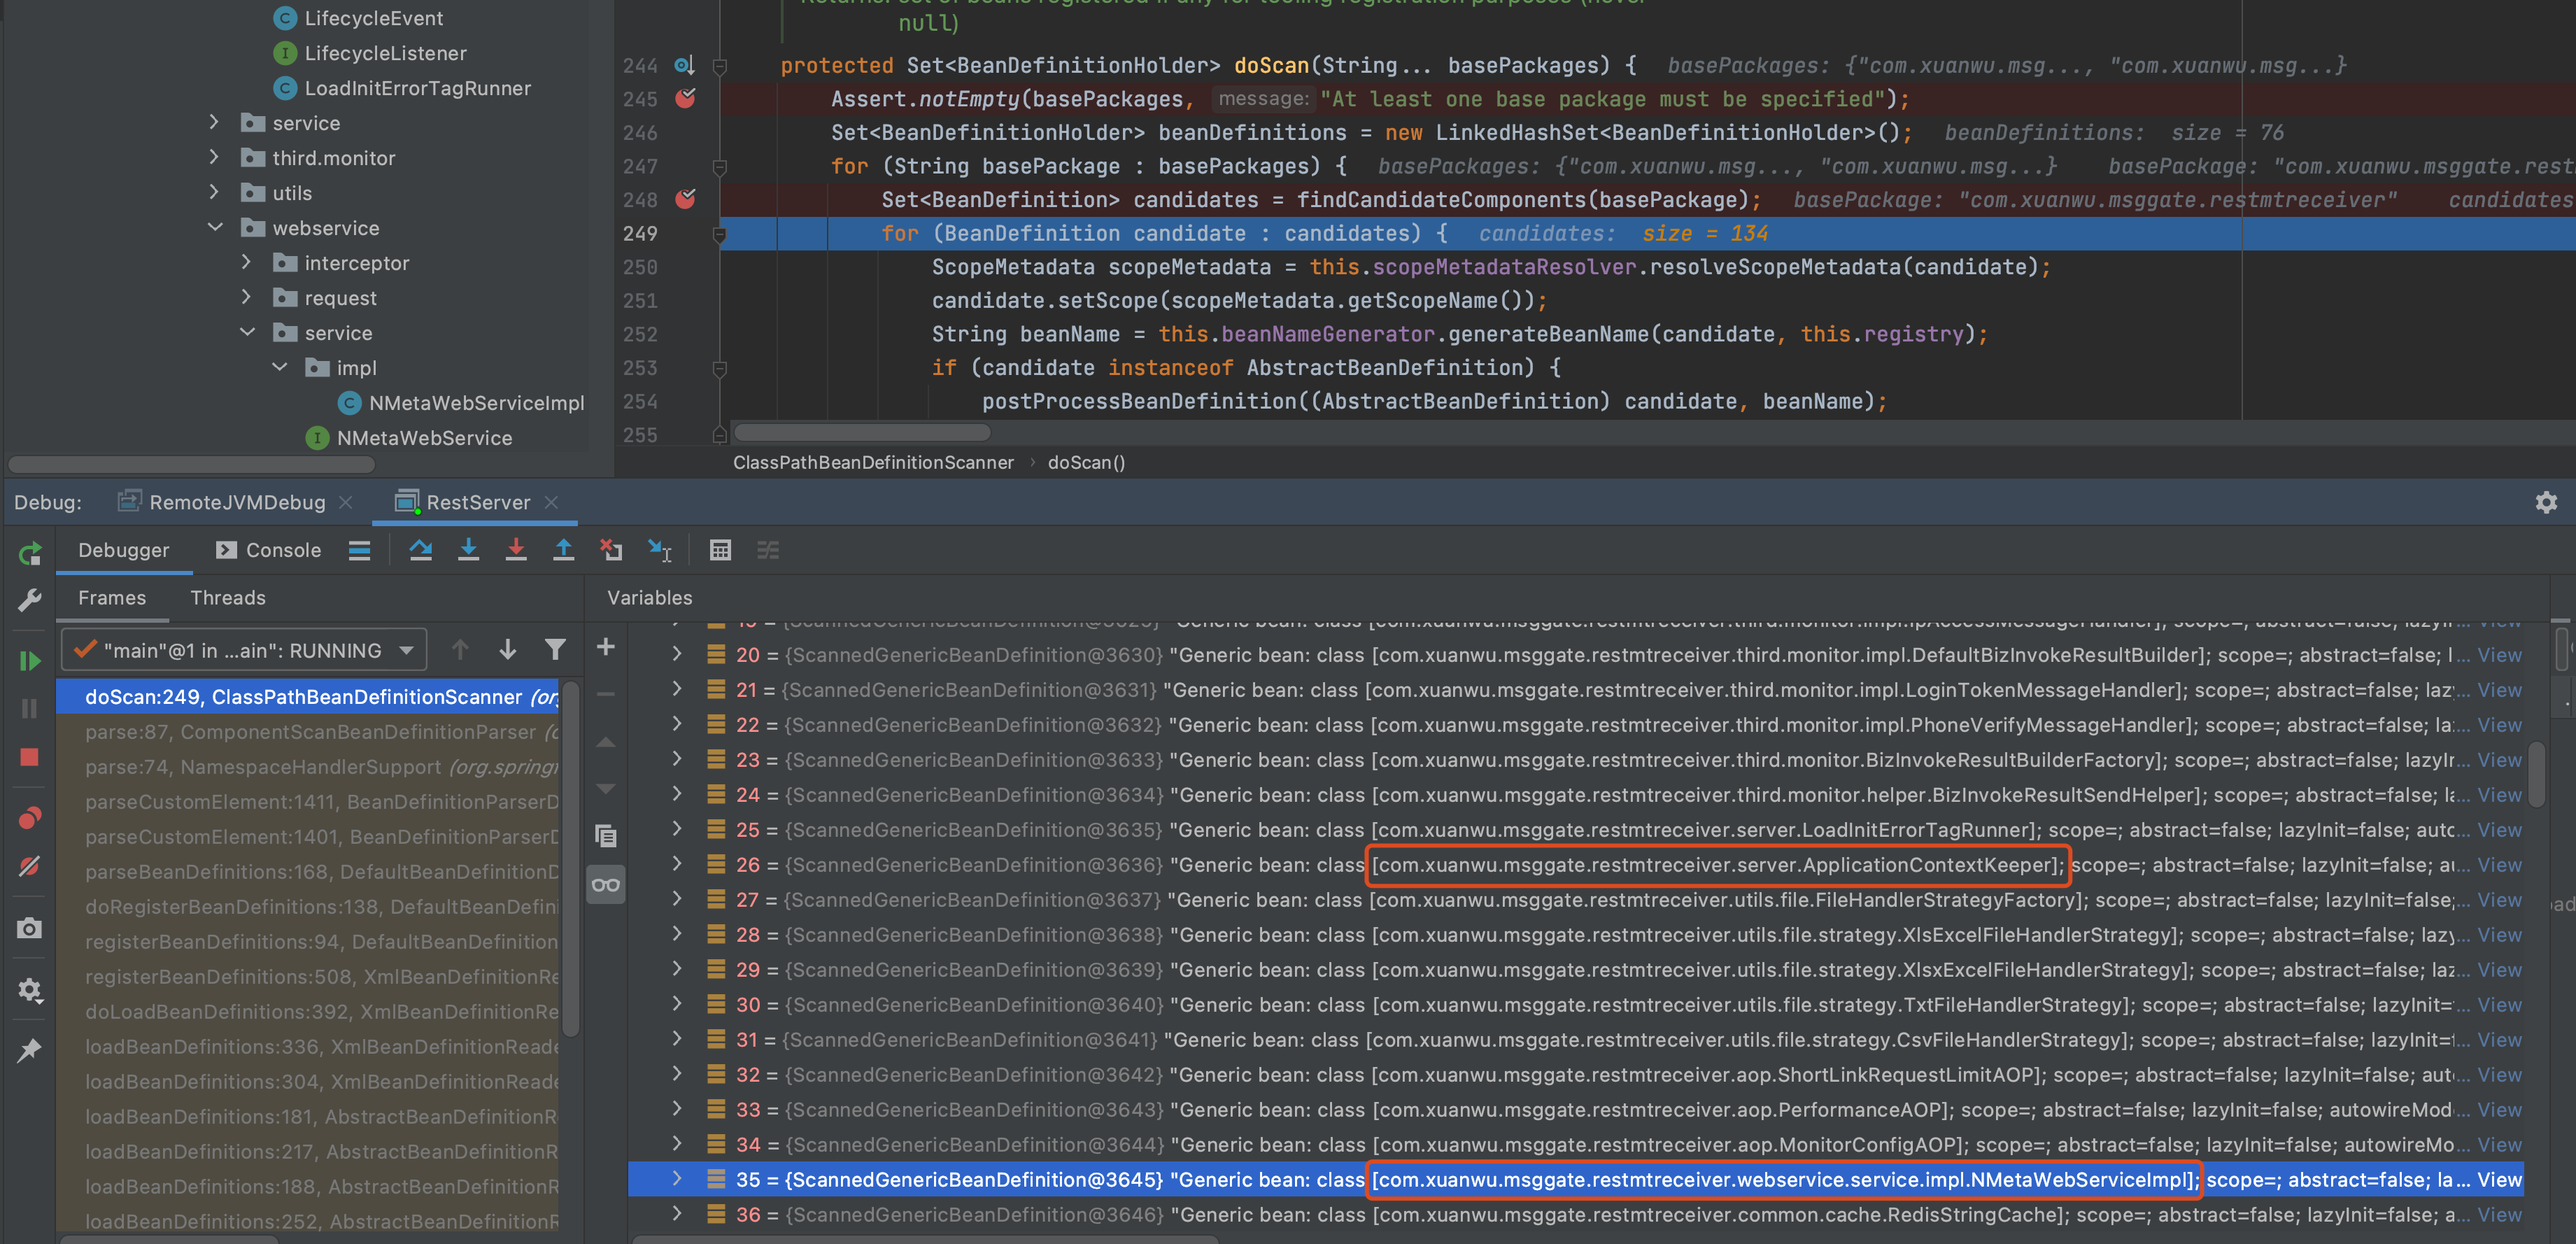The width and height of the screenshot is (2576, 1244).
Task: Select previous frame up arrow
Action: 460,650
